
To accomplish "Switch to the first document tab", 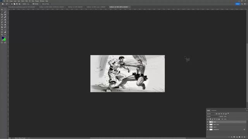I will [22, 7].
